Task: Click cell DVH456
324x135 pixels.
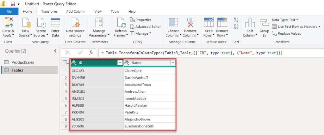Action: tap(97, 78)
